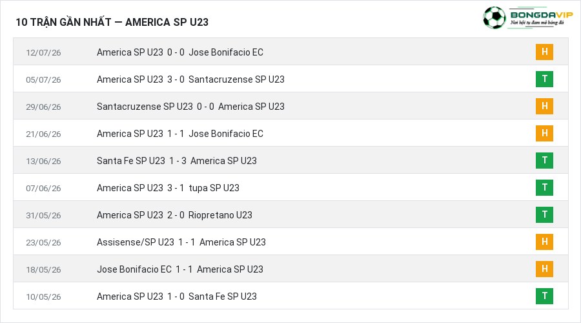581x323 pixels.
Task: Click the BONGDAVIP brand text
Action: pyautogui.click(x=542, y=15)
